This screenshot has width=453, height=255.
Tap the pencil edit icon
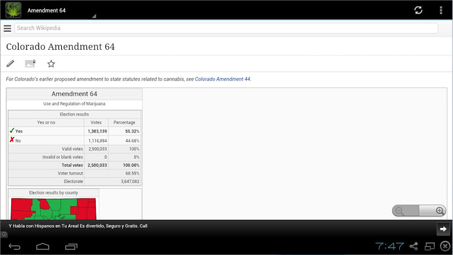click(10, 63)
